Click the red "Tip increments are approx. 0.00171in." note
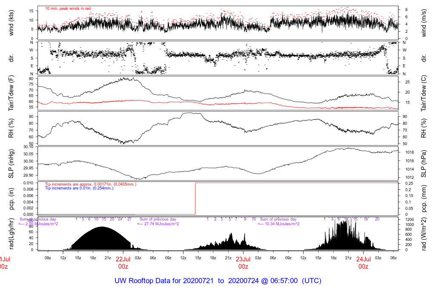The width and height of the screenshot is (436, 298). (91, 184)
